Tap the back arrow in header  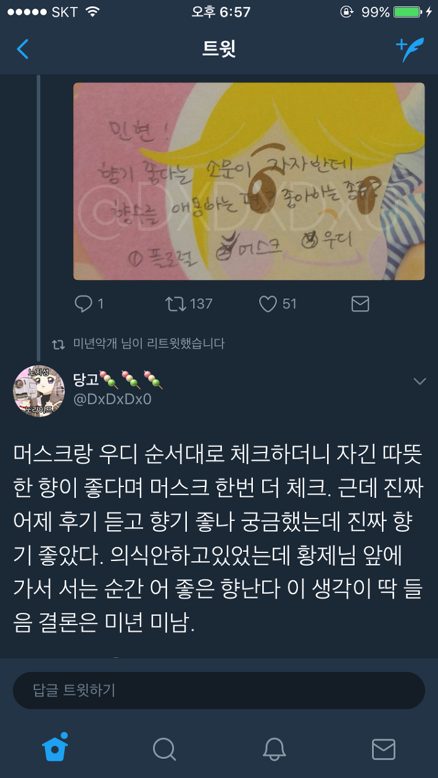[x=23, y=49]
